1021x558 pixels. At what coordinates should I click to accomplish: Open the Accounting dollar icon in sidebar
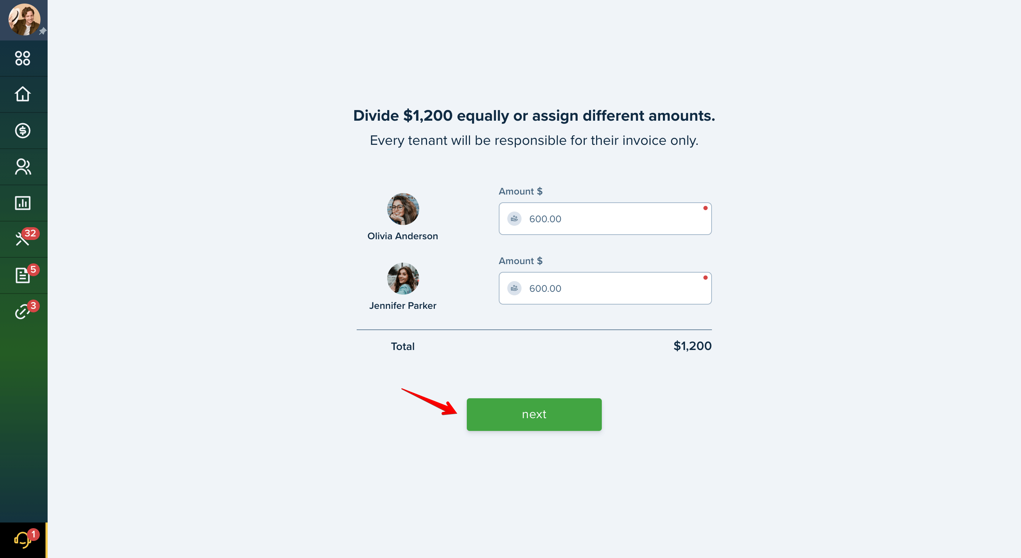point(23,131)
